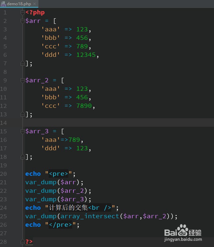Image resolution: width=214 pixels, height=247 pixels.
Task: Click the 'aaa' key on line 10
Action: [51, 89]
